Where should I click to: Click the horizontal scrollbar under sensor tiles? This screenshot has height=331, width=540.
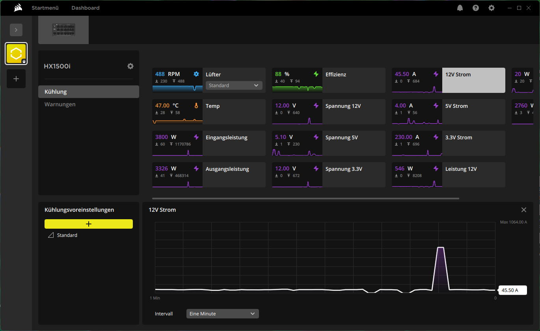pyautogui.click(x=305, y=199)
